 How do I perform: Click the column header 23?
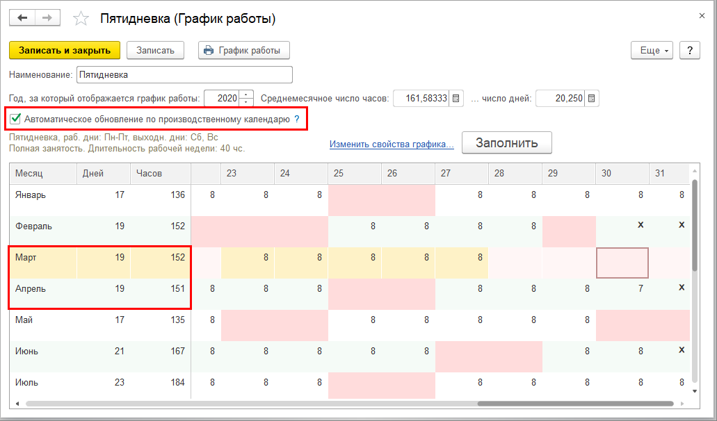[248, 174]
